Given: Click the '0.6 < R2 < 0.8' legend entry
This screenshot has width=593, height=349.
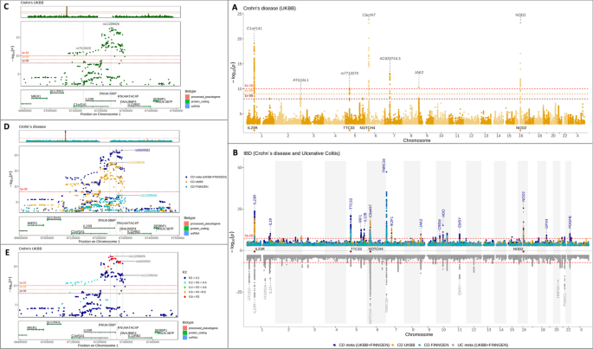Looking at the screenshot, I should click(x=197, y=292).
